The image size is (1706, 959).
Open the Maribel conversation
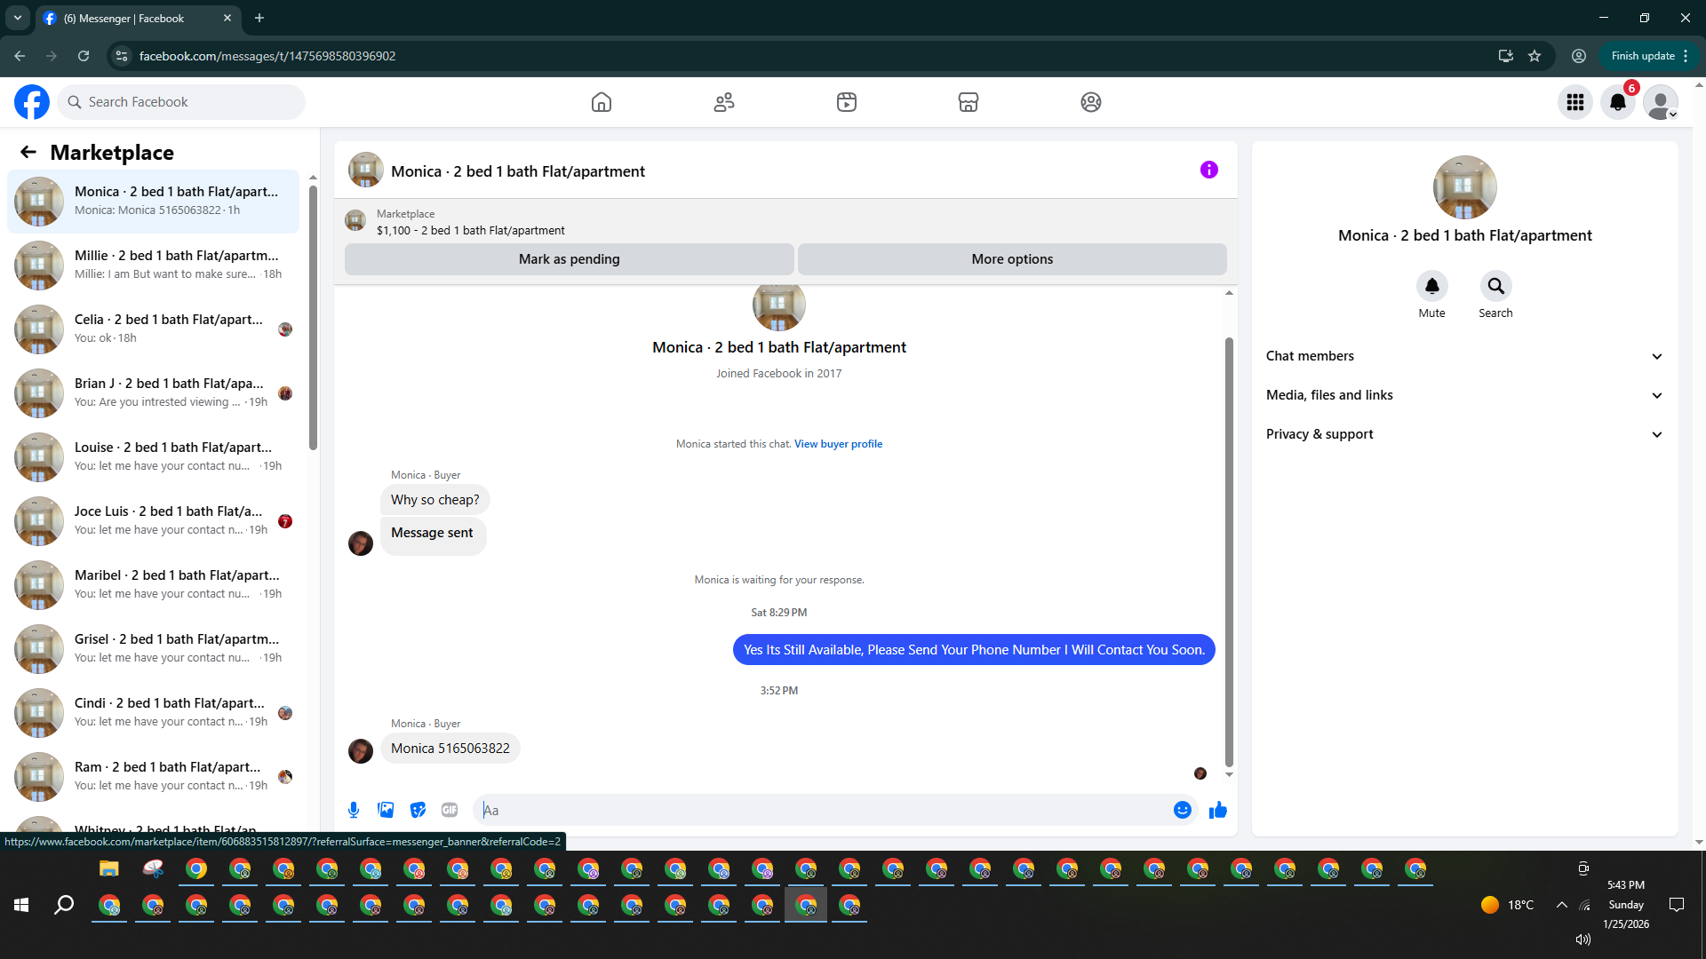[154, 584]
